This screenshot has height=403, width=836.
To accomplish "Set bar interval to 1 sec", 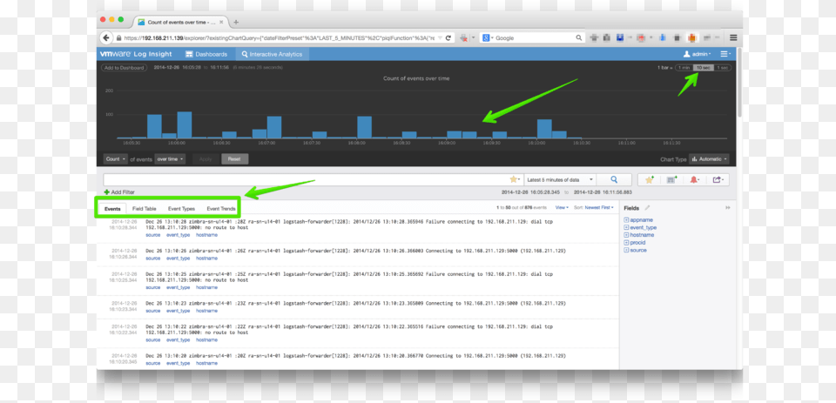I will [x=722, y=68].
